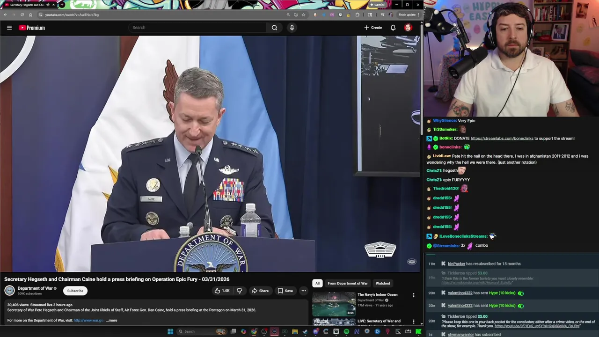
Task: Open Chrome site information icon before URL
Action: point(40,15)
